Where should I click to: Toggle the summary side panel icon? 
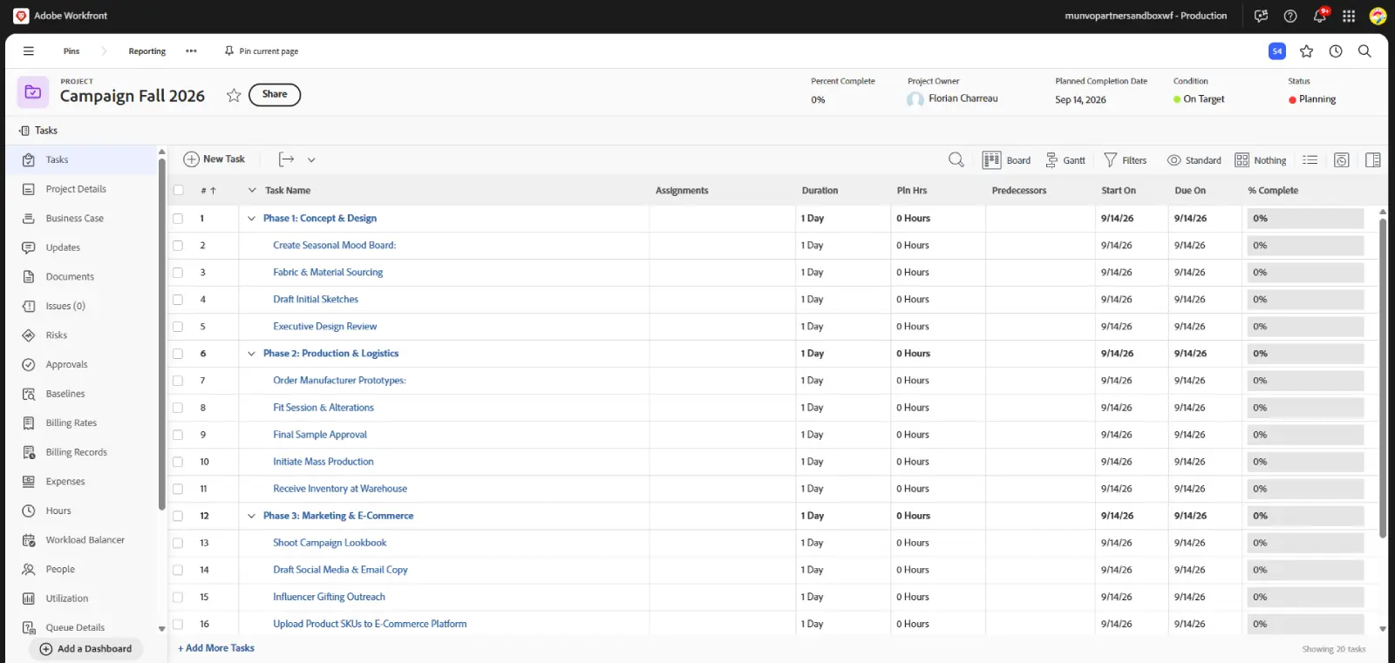1372,160
